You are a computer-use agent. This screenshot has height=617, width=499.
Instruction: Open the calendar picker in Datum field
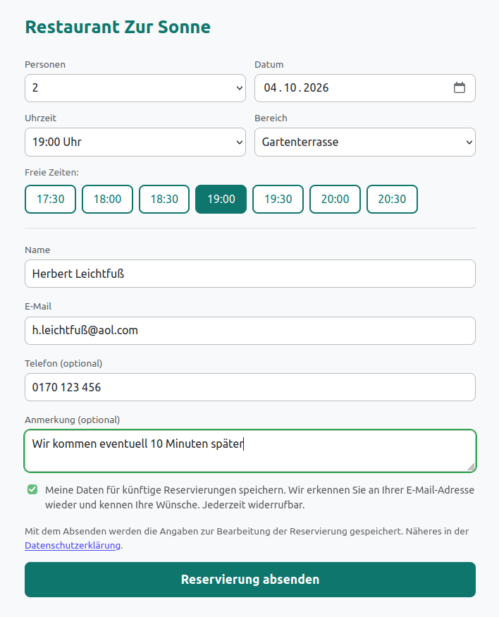460,87
